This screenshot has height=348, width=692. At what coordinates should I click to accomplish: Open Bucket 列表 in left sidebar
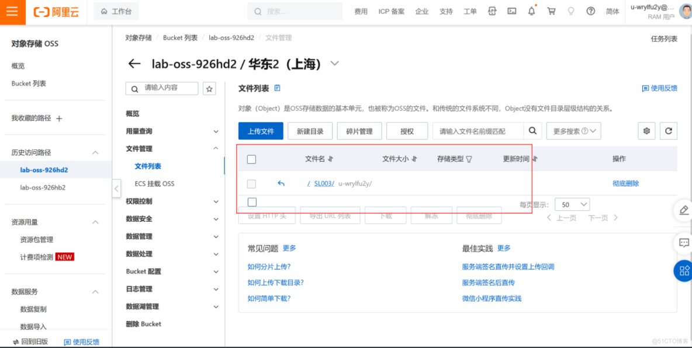click(x=29, y=83)
